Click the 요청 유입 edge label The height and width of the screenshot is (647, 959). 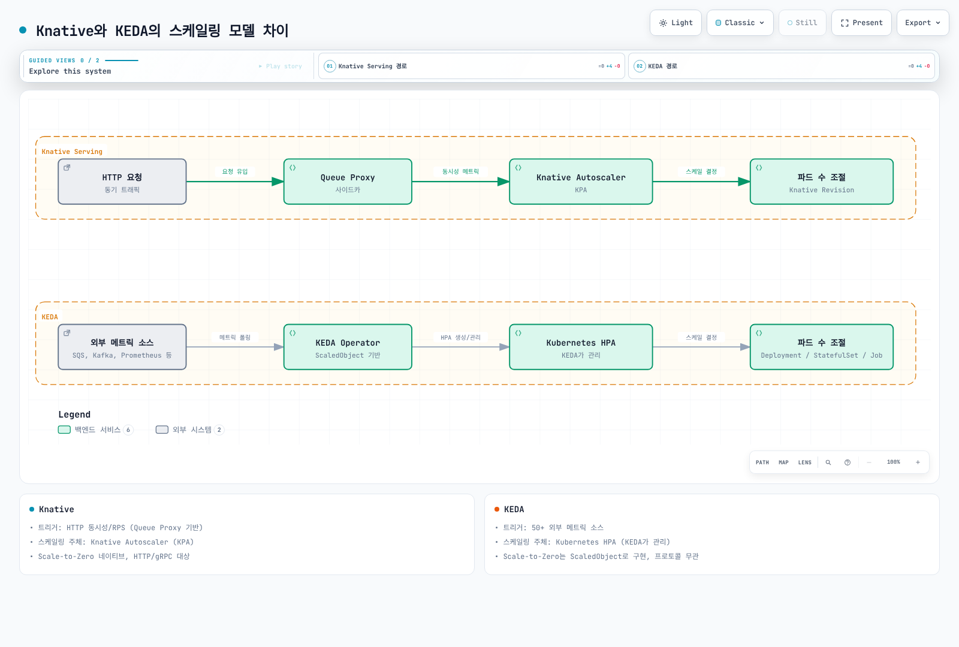pos(235,171)
